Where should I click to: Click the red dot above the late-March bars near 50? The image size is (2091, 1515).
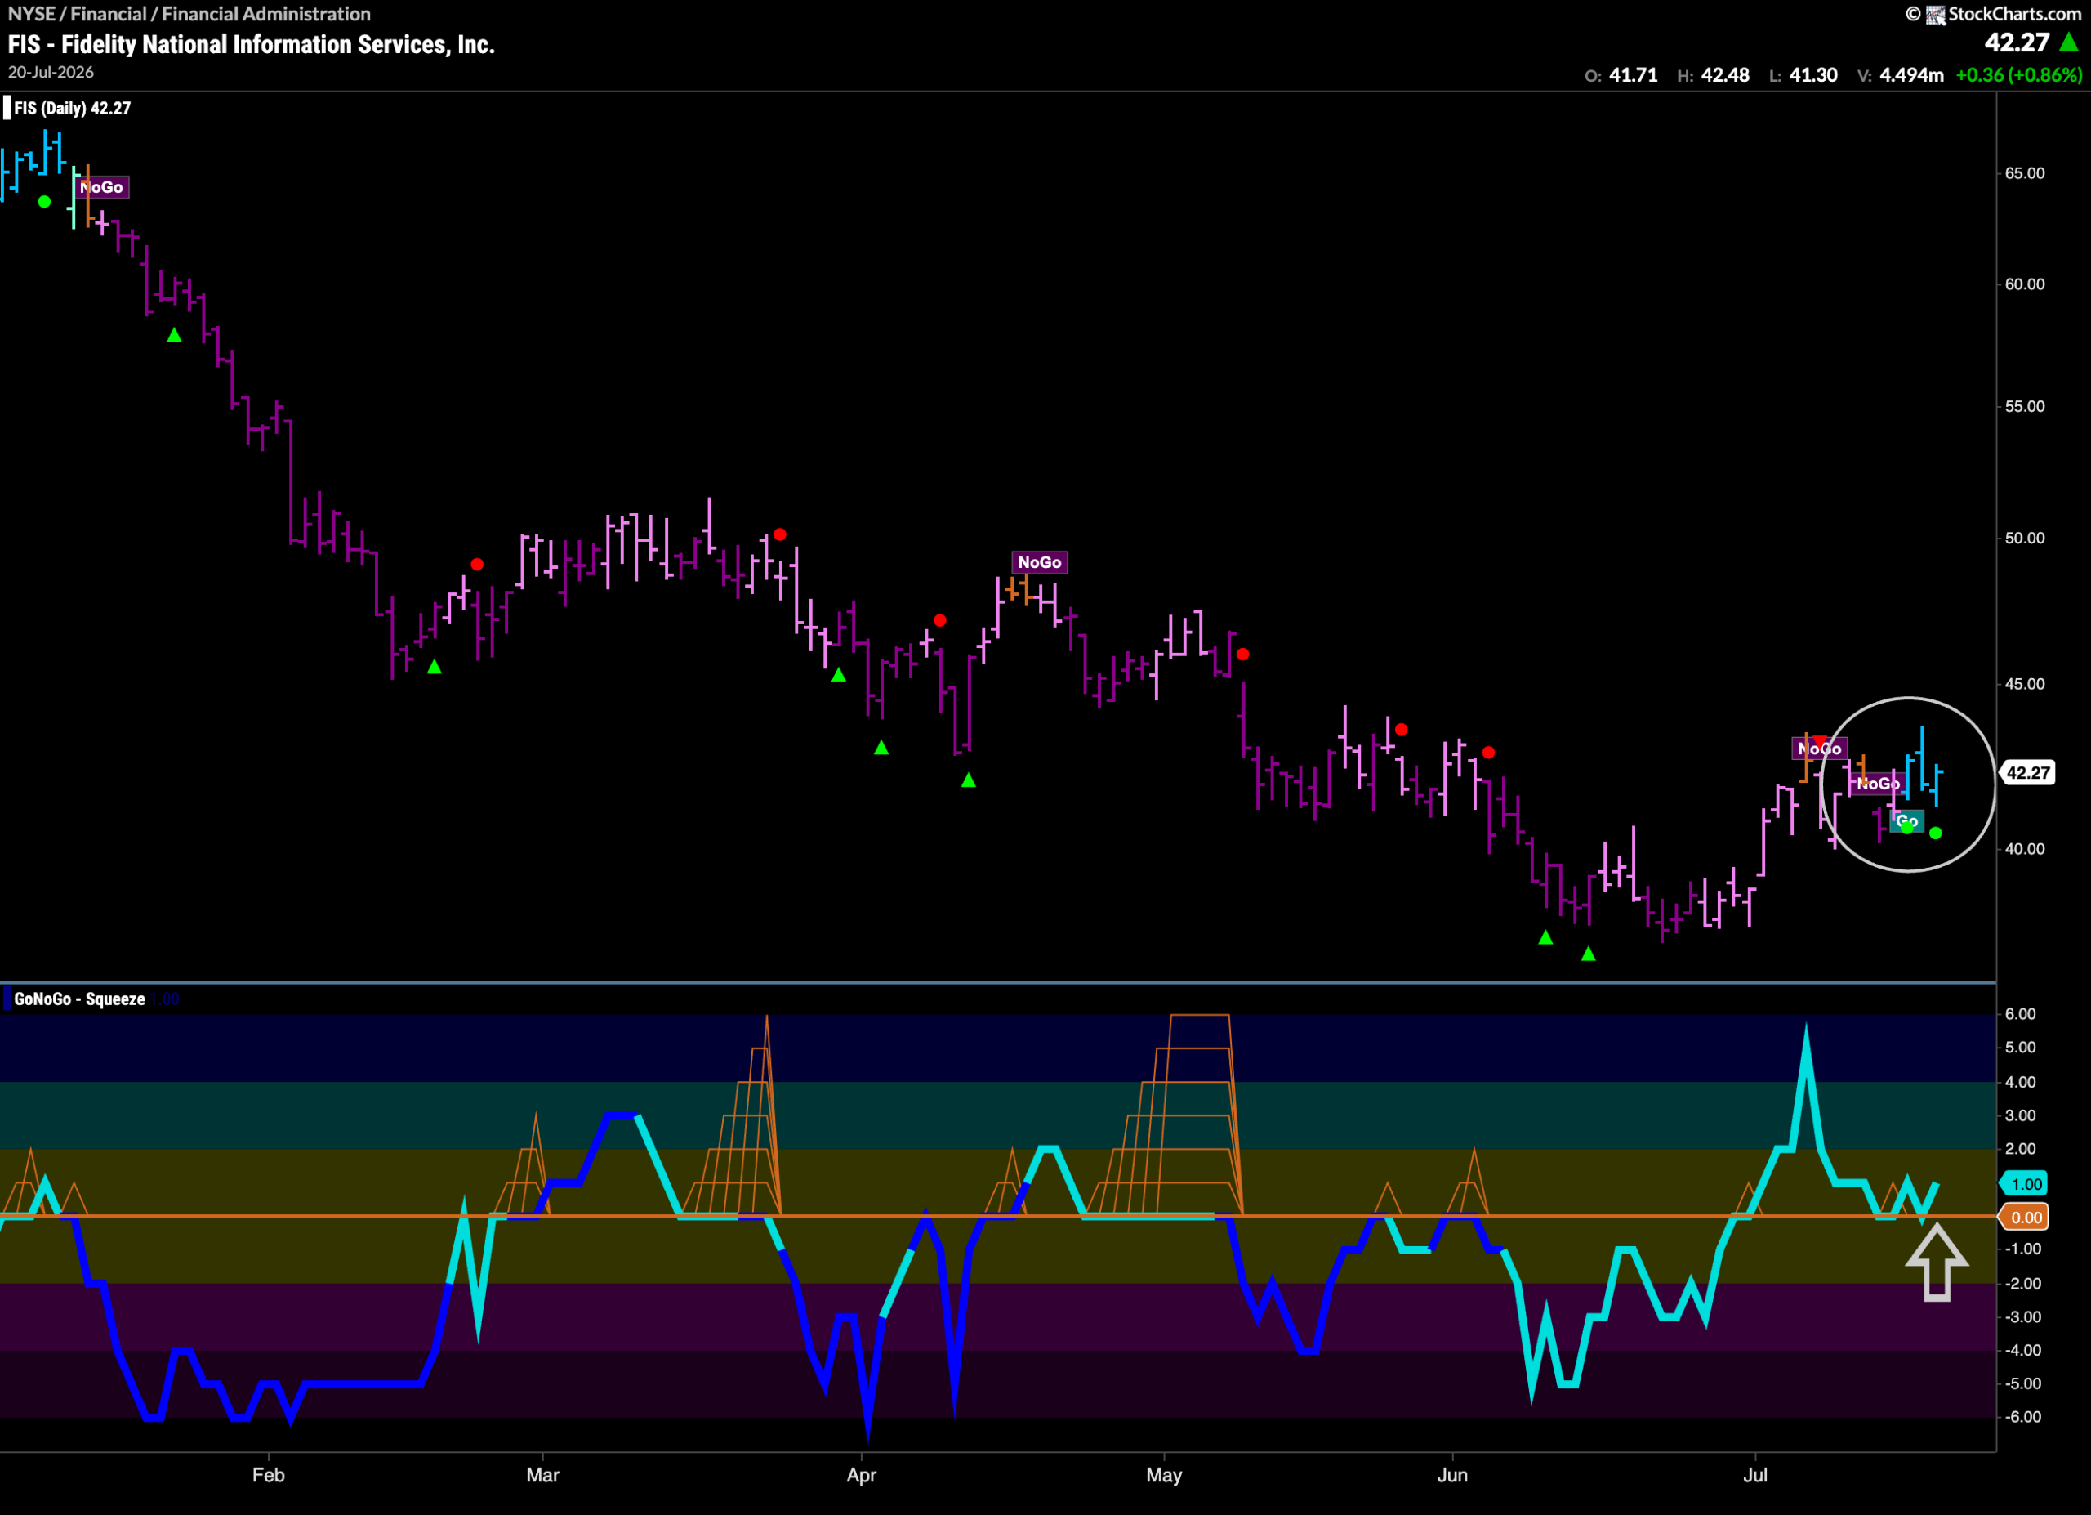(x=780, y=534)
